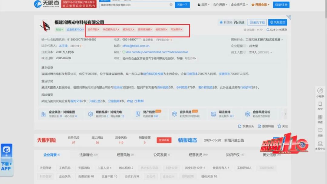Screen dimensions: 327x184
Task: Switch to the 知识产权 tab
Action: pos(235,155)
